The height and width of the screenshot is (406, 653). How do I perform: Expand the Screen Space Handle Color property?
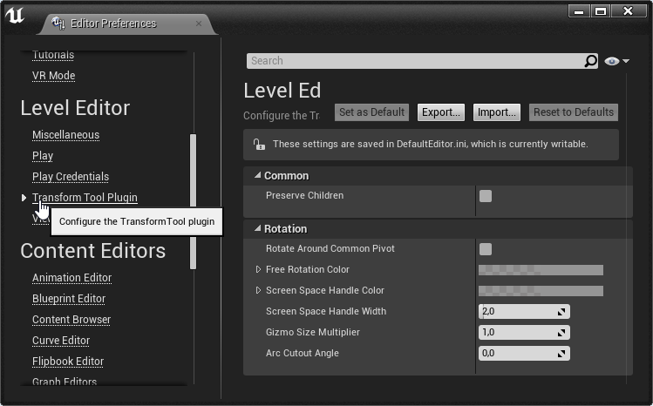pos(258,290)
